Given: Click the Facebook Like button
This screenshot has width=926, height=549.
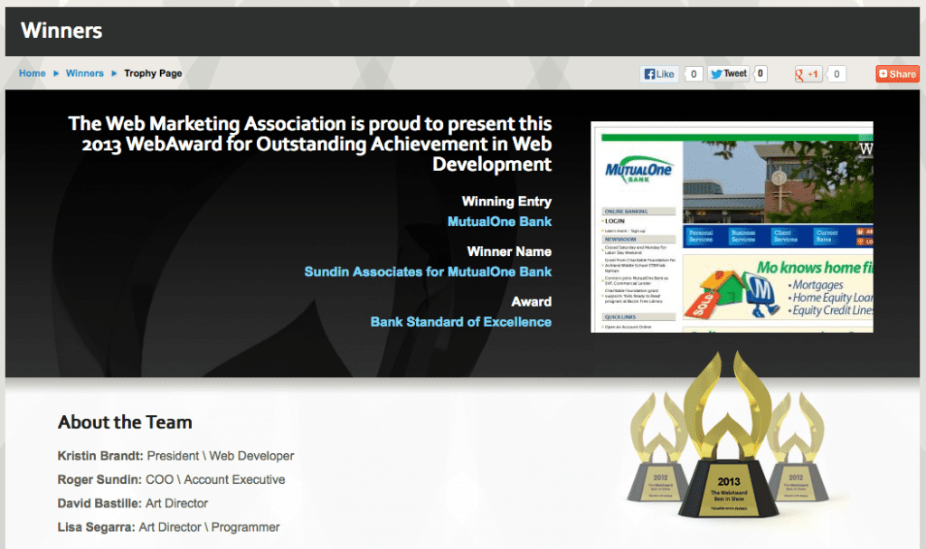Looking at the screenshot, I should click(659, 74).
